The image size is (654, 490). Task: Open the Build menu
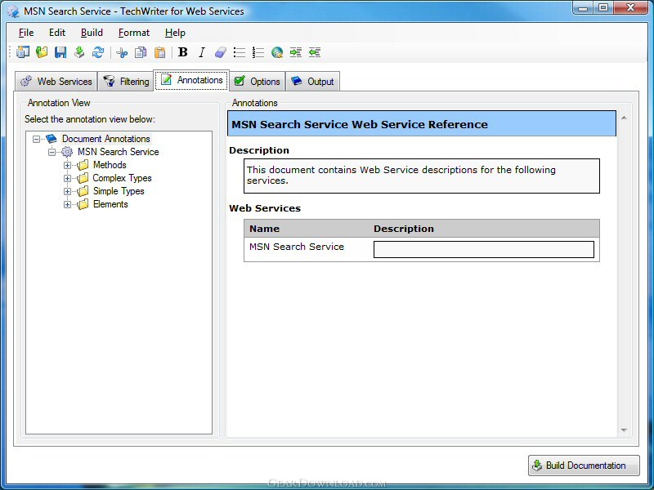[x=92, y=33]
